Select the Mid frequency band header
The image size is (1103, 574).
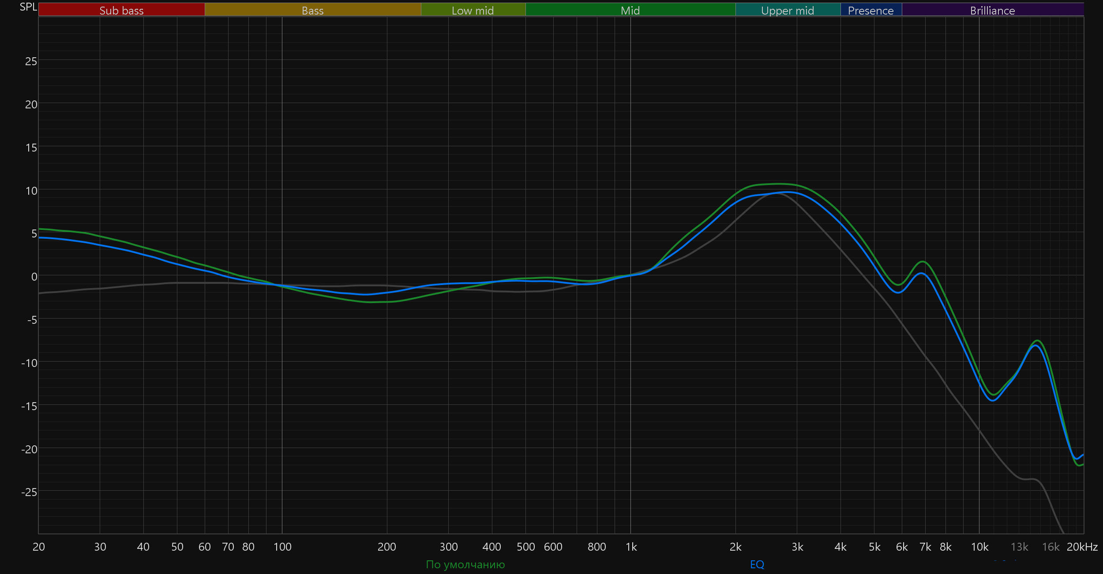630,10
